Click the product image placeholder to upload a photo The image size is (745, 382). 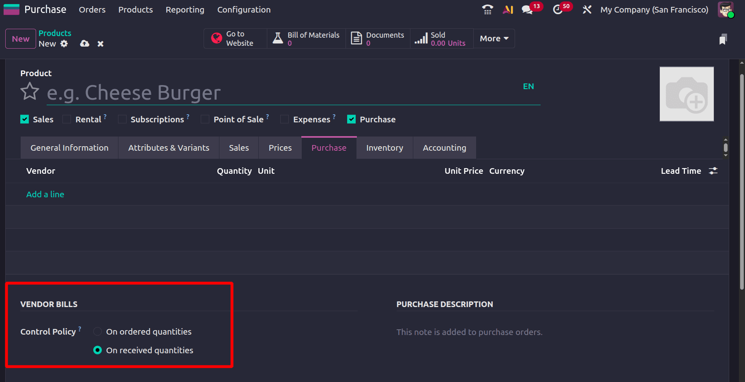click(x=687, y=94)
